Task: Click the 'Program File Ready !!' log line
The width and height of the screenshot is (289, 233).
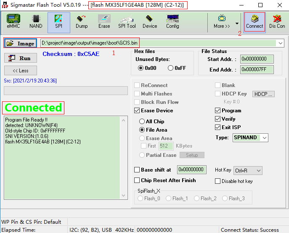Action: pos(26,120)
